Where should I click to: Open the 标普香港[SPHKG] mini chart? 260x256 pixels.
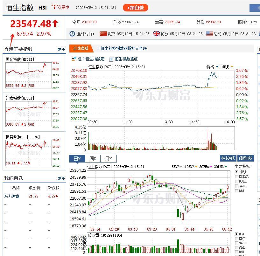tap(29, 153)
